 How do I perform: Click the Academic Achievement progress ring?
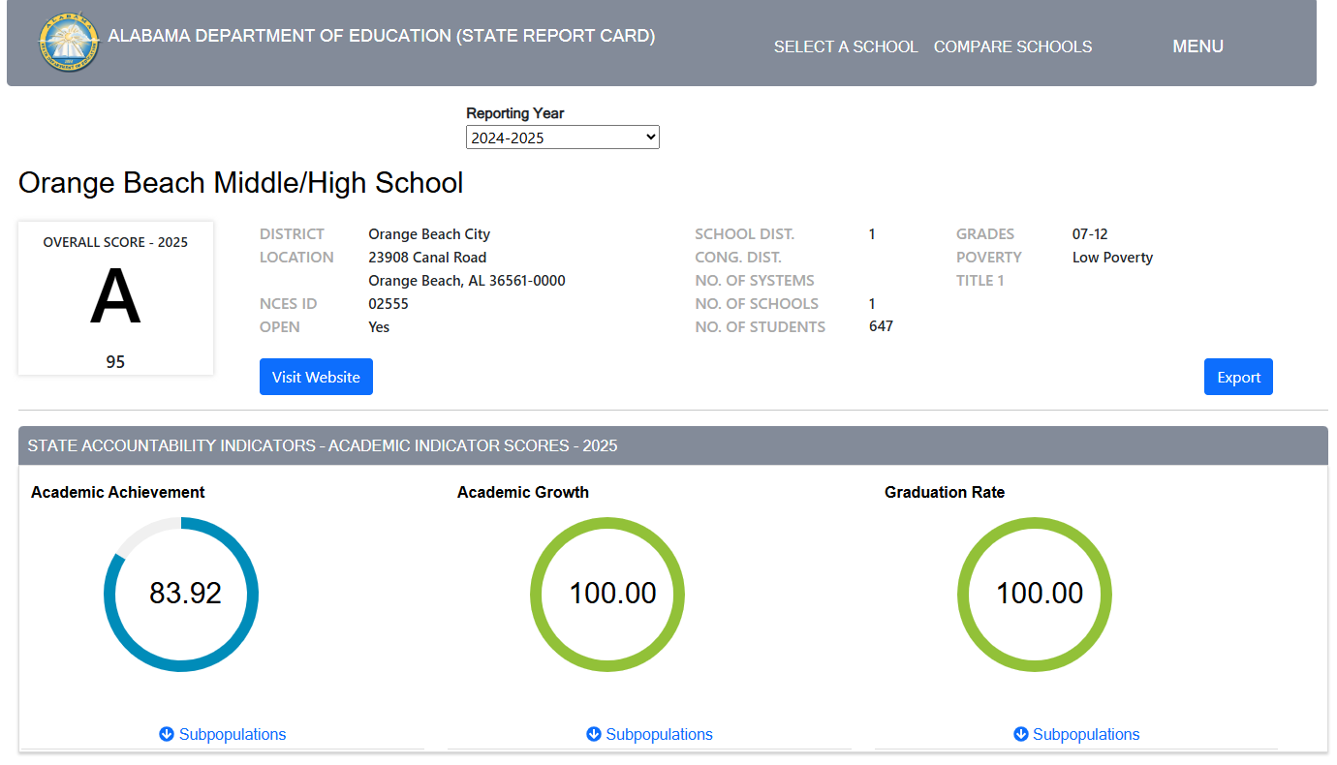(x=181, y=595)
